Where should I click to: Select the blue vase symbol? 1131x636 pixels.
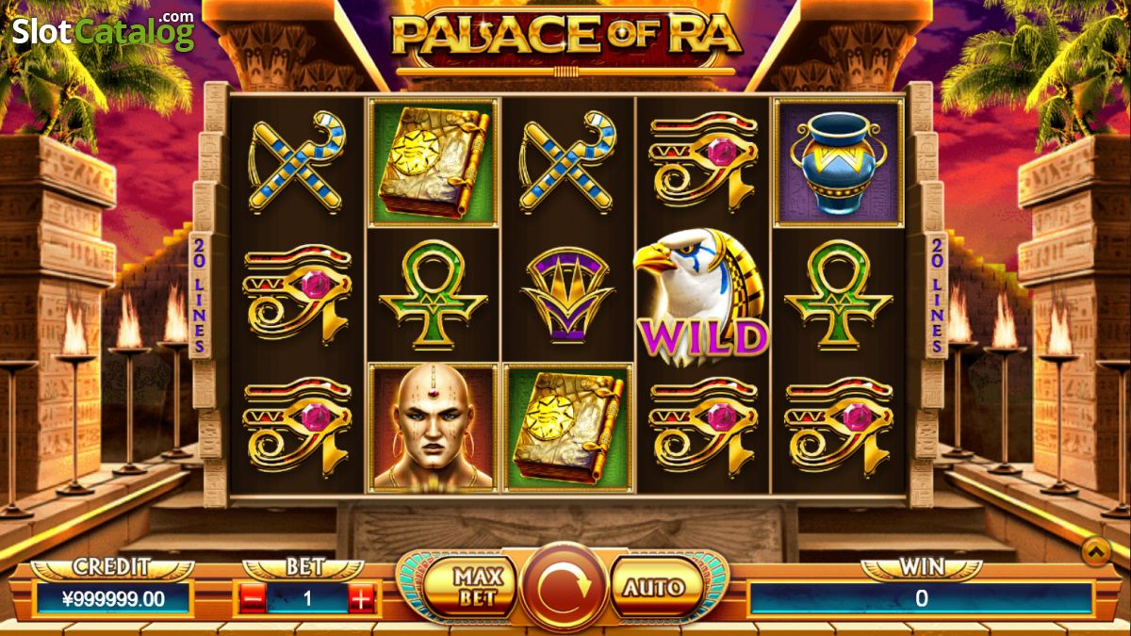tap(838, 162)
